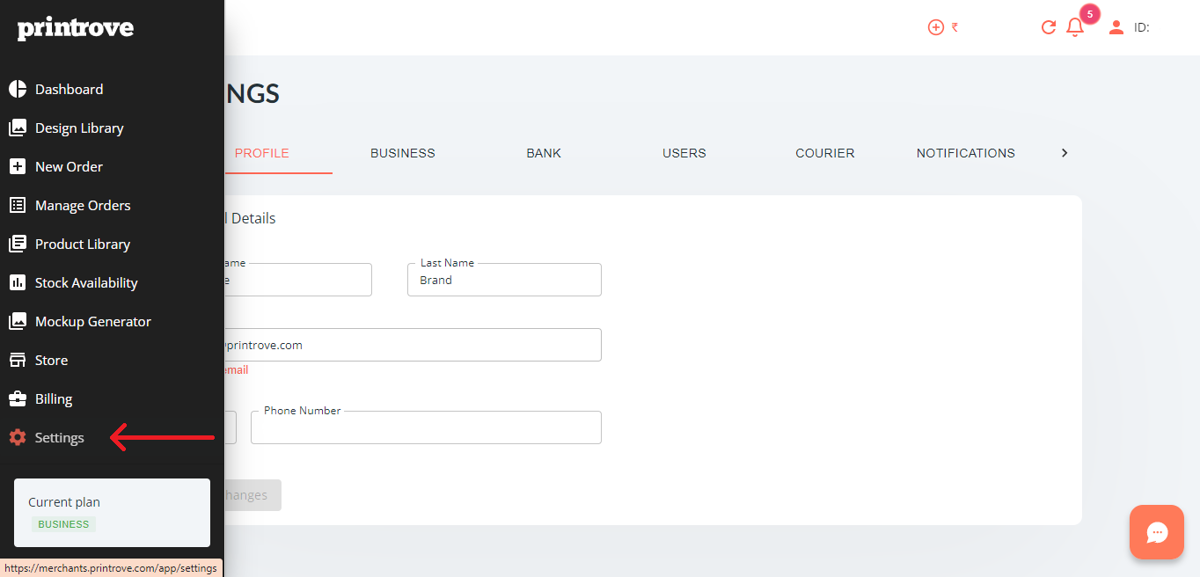This screenshot has height=577, width=1200.
Task: Click the refresh icon in header
Action: point(1048,27)
